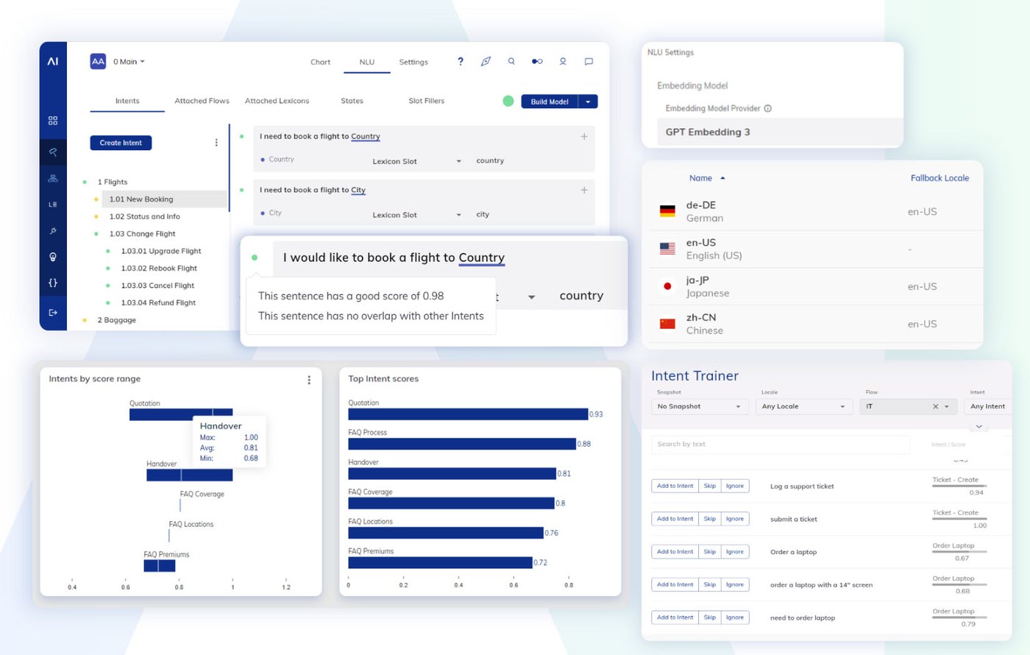1030x655 pixels.
Task: Open the Build Model dropdown arrow
Action: (588, 102)
